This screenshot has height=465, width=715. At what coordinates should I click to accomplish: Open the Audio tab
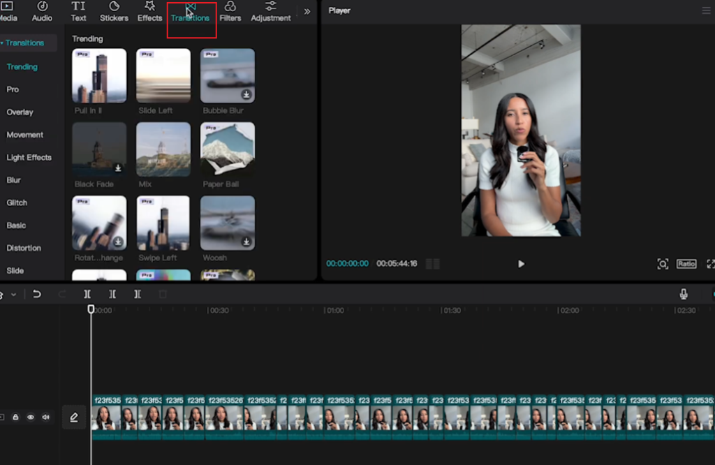(42, 11)
